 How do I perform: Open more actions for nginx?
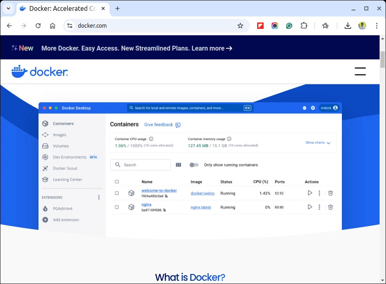click(319, 207)
